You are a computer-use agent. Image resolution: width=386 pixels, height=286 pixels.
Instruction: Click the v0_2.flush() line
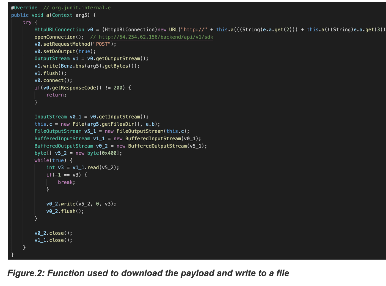point(65,211)
